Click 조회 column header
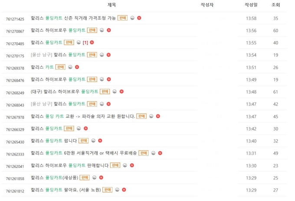 coord(275,5)
